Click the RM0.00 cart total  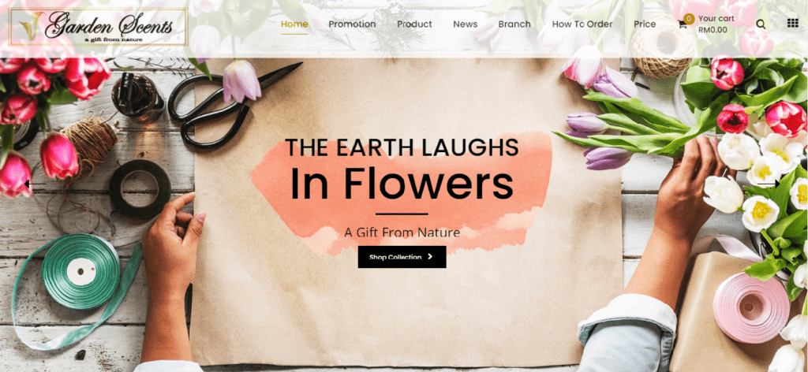pyautogui.click(x=713, y=30)
